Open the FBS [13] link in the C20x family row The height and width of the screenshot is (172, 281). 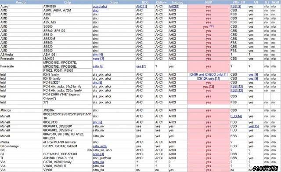[x=237, y=91]
